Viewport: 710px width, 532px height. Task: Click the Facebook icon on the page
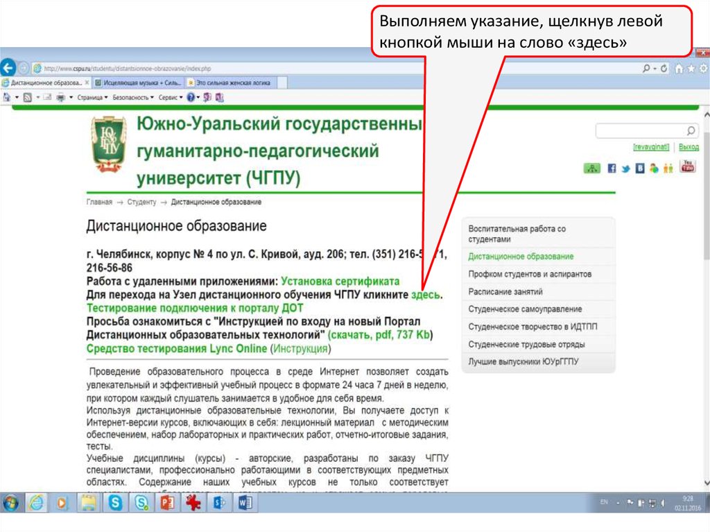click(612, 169)
